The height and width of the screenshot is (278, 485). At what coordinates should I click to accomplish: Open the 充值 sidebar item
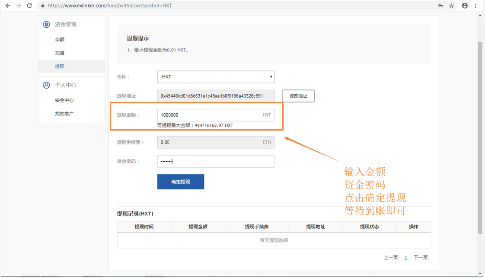[60, 53]
